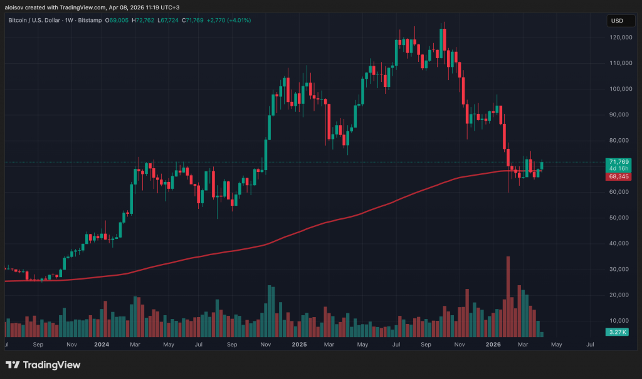
Task: Click the 3.27K volume label
Action: pyautogui.click(x=616, y=333)
